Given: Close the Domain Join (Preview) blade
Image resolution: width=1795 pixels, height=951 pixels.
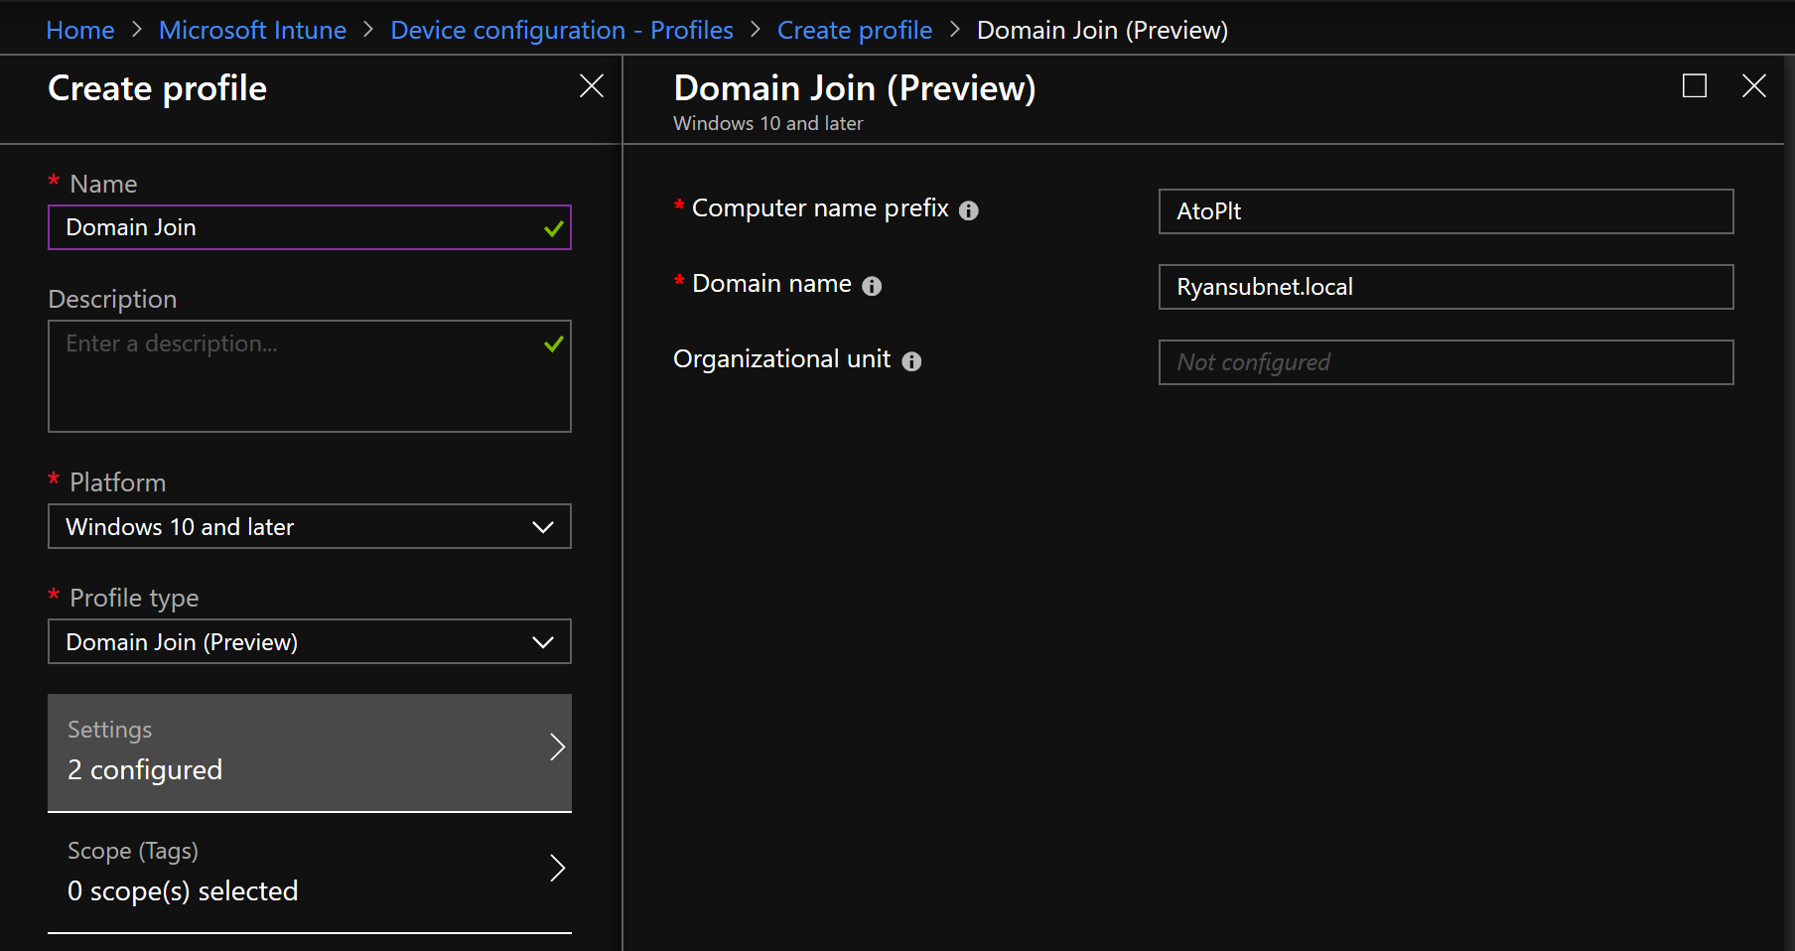Looking at the screenshot, I should [x=1754, y=86].
